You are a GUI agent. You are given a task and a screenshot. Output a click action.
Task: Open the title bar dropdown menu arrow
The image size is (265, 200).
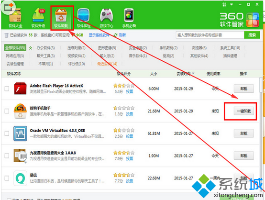click(x=232, y=4)
